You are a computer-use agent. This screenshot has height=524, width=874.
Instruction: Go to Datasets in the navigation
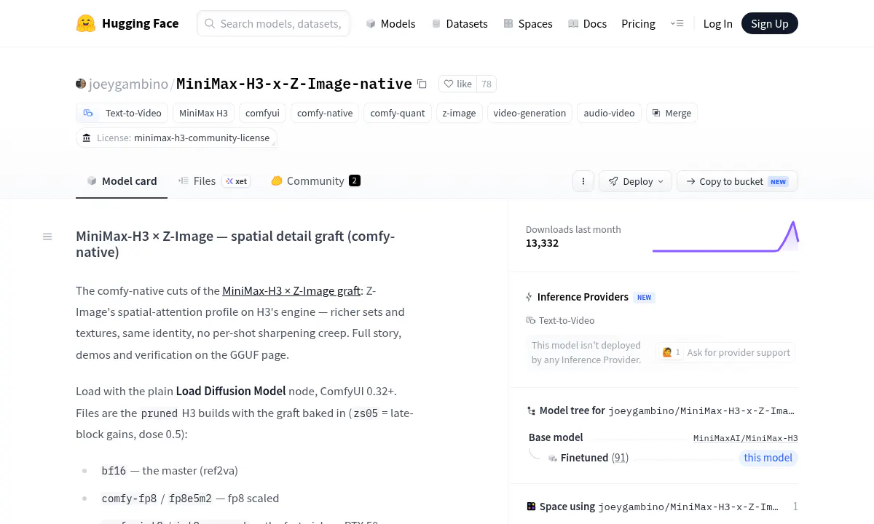pos(460,23)
